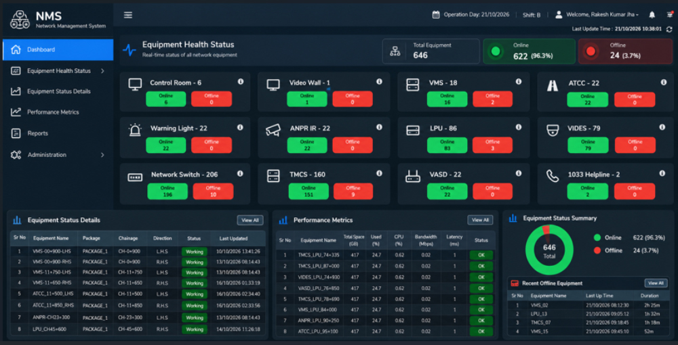Click Working status for VMS-00+900-LHS
This screenshot has width=678, height=345.
coord(194,252)
